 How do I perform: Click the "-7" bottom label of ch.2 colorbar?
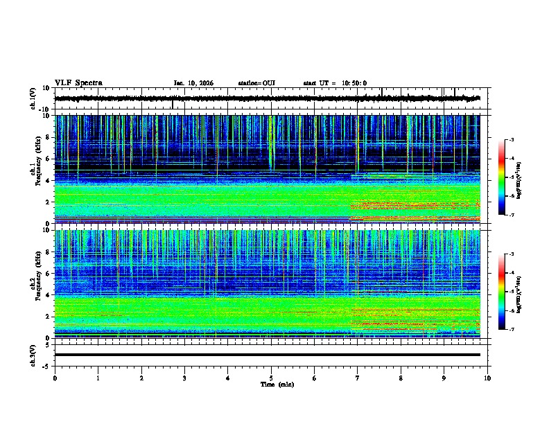[x=512, y=329]
